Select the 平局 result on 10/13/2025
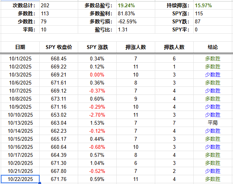 pos(213,122)
